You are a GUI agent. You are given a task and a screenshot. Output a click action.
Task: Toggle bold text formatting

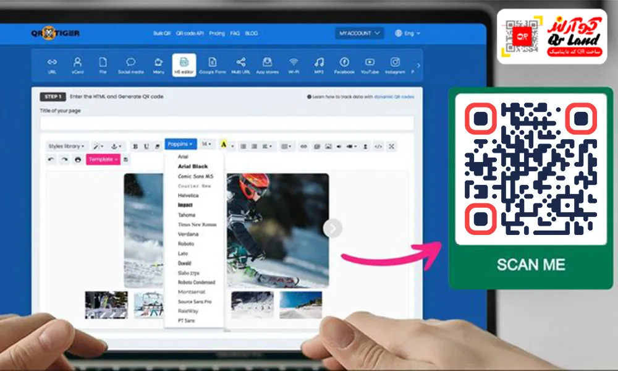[x=135, y=147]
